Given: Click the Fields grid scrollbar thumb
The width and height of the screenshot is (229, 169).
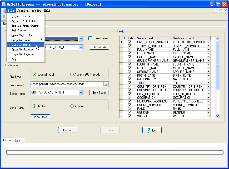Looking at the screenshot, I should [x=217, y=65].
